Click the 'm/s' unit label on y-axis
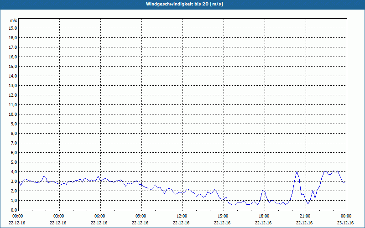This screenshot has width=365, height=228. (x=14, y=21)
